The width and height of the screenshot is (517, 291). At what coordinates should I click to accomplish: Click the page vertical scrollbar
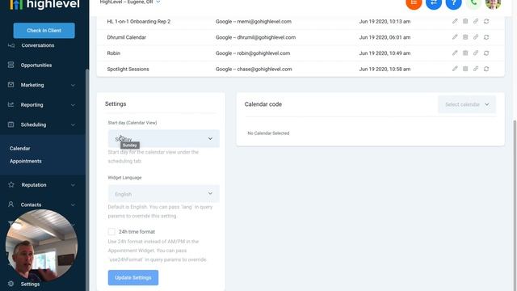point(515,205)
